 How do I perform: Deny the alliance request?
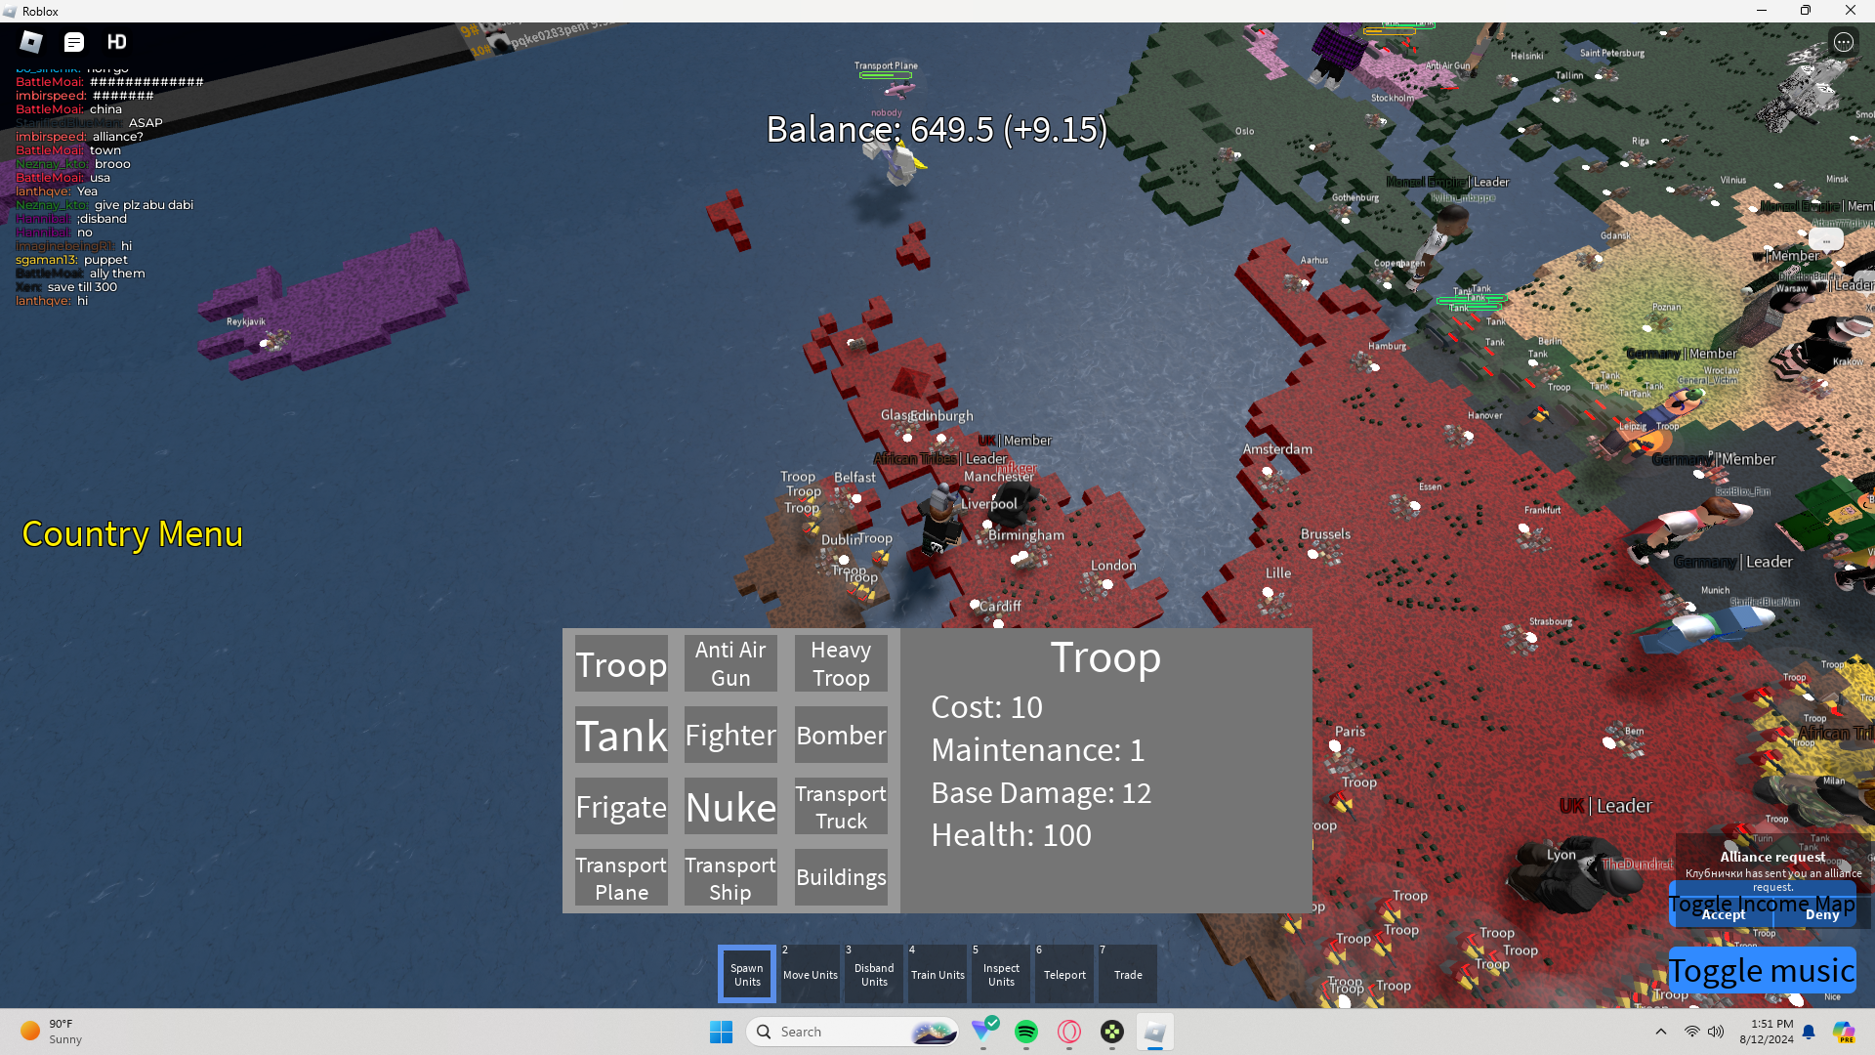click(x=1821, y=915)
